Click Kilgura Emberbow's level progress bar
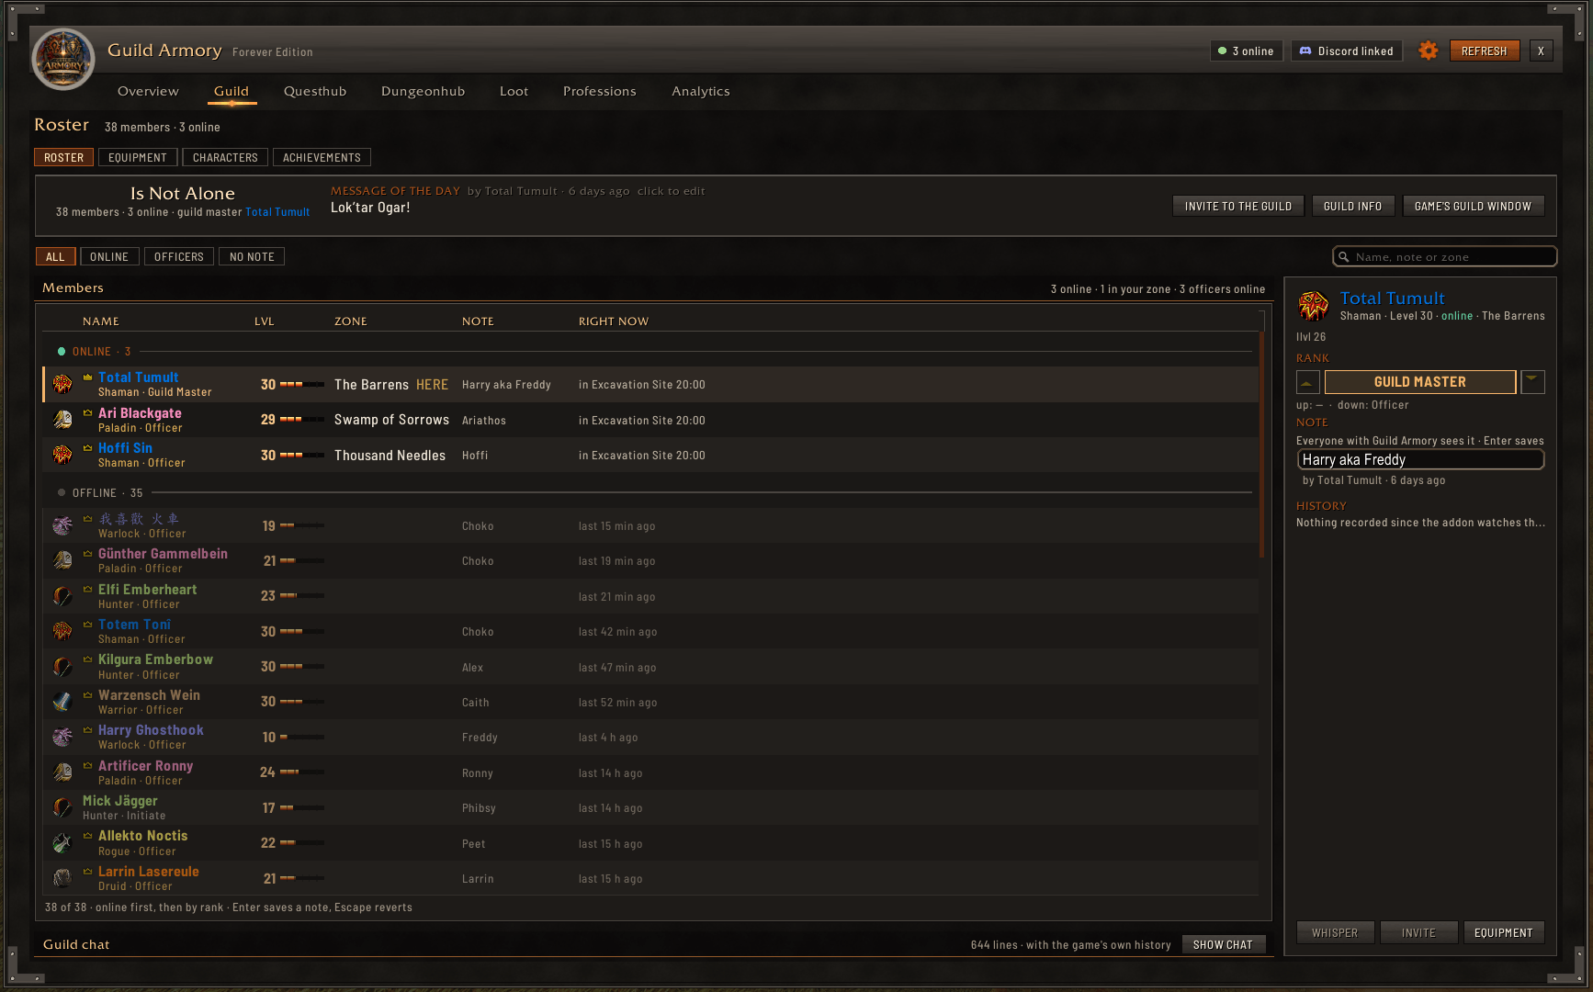This screenshot has height=992, width=1593. point(302,667)
